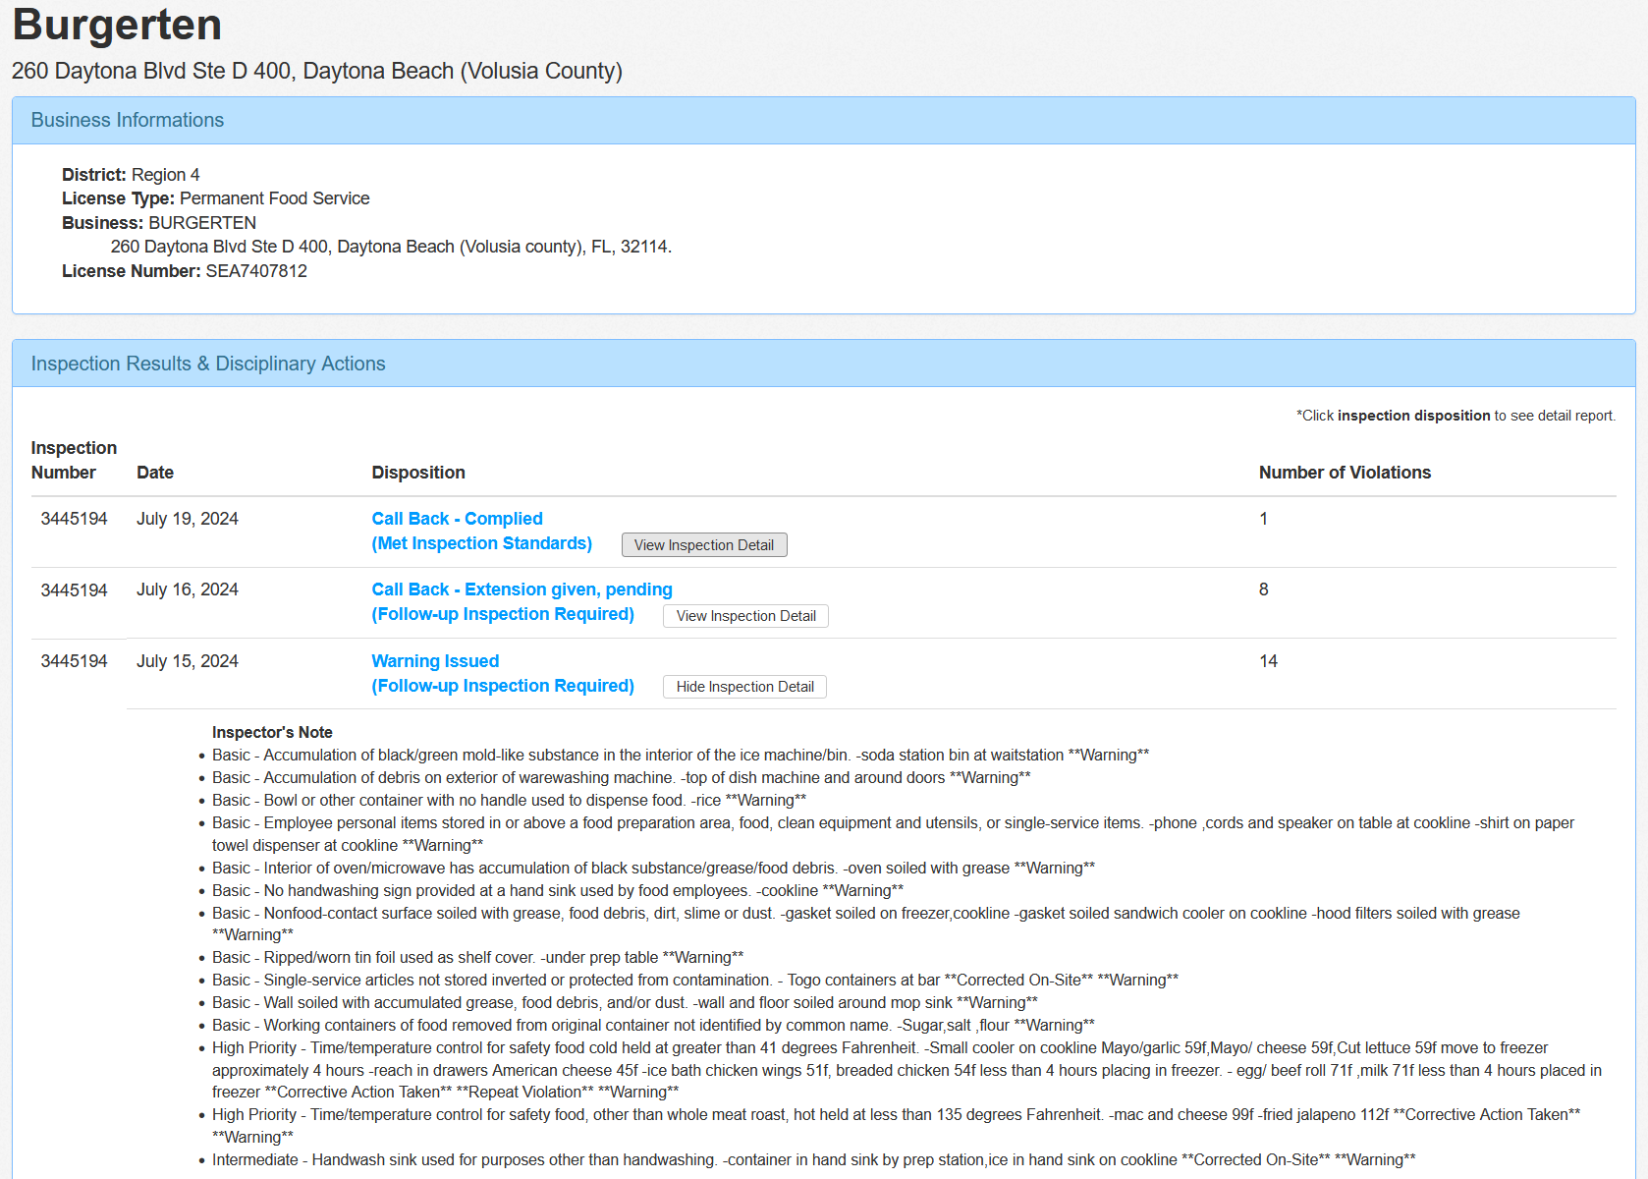1648x1179 pixels.
Task: Expand inspection detail for July 16 inspection
Action: point(745,616)
